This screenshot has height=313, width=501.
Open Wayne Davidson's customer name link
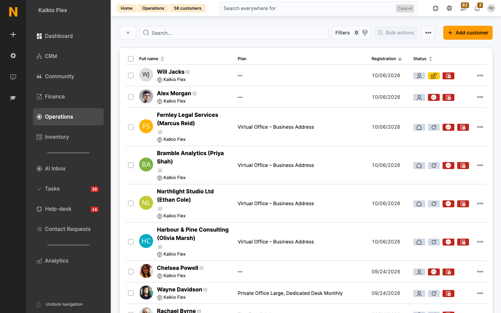pos(180,289)
